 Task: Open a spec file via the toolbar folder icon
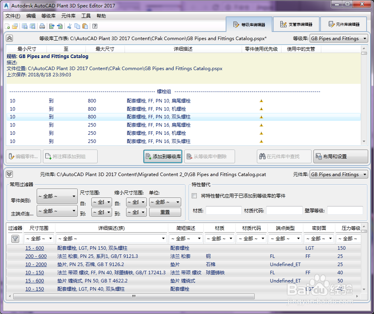(15, 26)
